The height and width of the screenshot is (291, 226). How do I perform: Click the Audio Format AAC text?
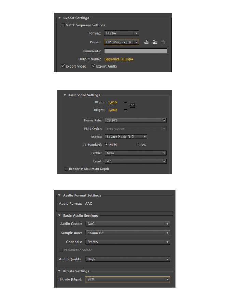click(x=88, y=203)
